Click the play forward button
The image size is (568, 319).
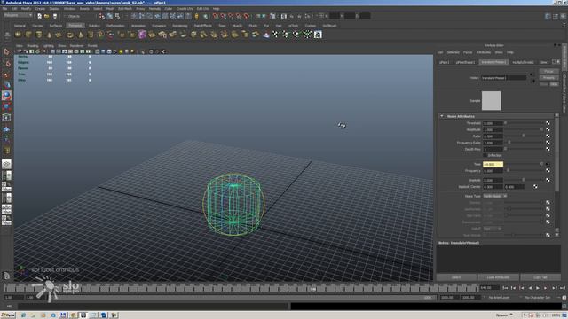click(538, 288)
